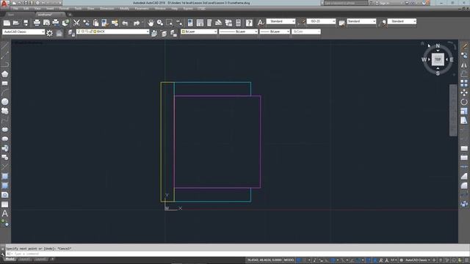Open the ByLayer lineweight dropdown
The image size is (470, 264).
pos(275,32)
